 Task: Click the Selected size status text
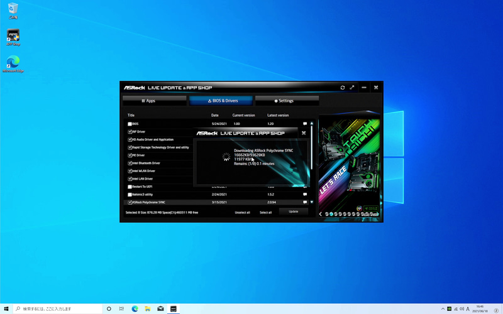point(162,212)
